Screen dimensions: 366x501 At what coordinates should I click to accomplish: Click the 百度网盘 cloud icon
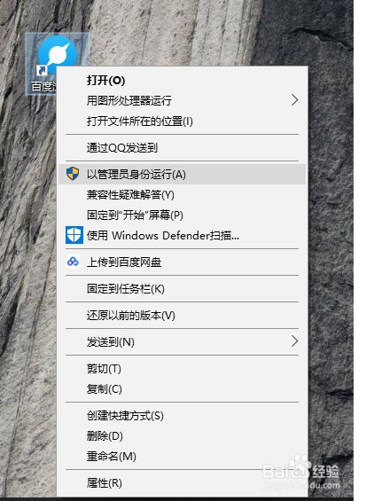pyautogui.click(x=73, y=262)
